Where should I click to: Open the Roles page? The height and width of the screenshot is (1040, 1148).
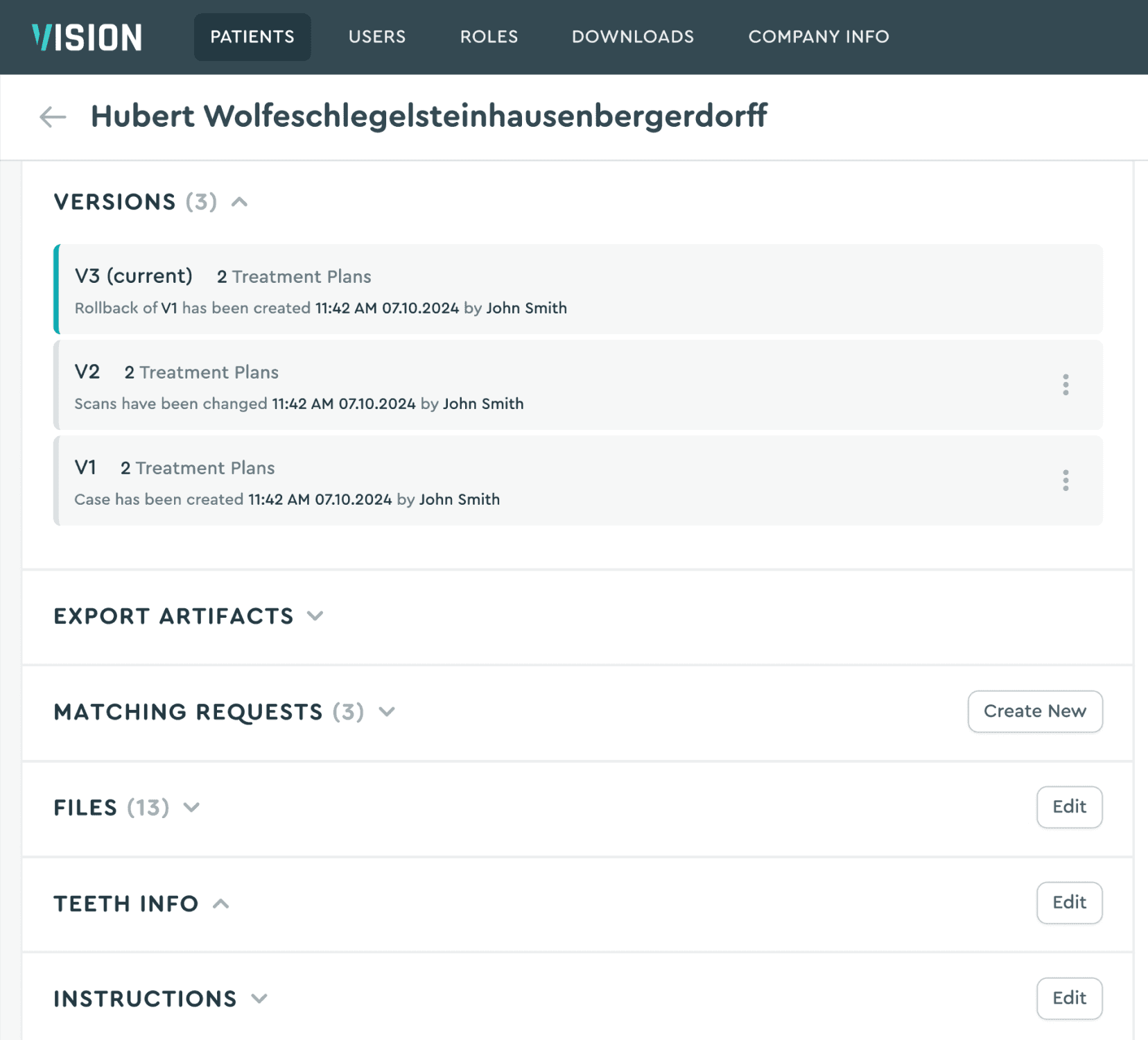[x=488, y=37]
